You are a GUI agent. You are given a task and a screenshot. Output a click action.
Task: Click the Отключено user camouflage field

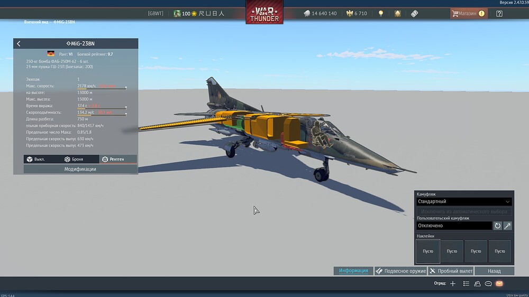pos(454,226)
